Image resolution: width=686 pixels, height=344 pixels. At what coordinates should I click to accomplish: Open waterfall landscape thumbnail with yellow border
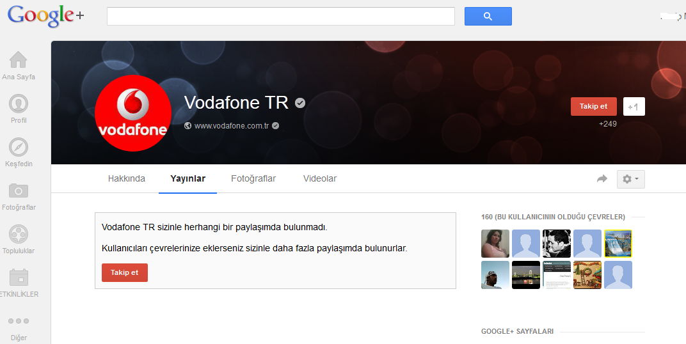[x=618, y=244]
